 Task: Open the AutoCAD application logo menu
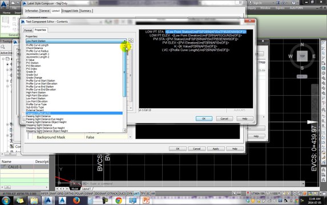tap(4, 5)
